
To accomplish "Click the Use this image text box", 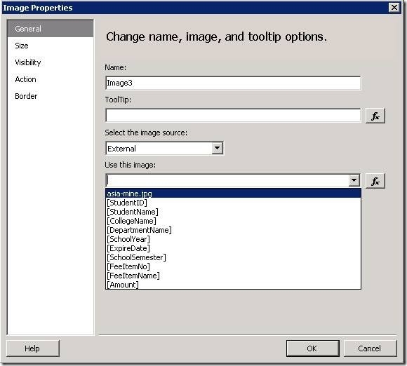I will [227, 180].
